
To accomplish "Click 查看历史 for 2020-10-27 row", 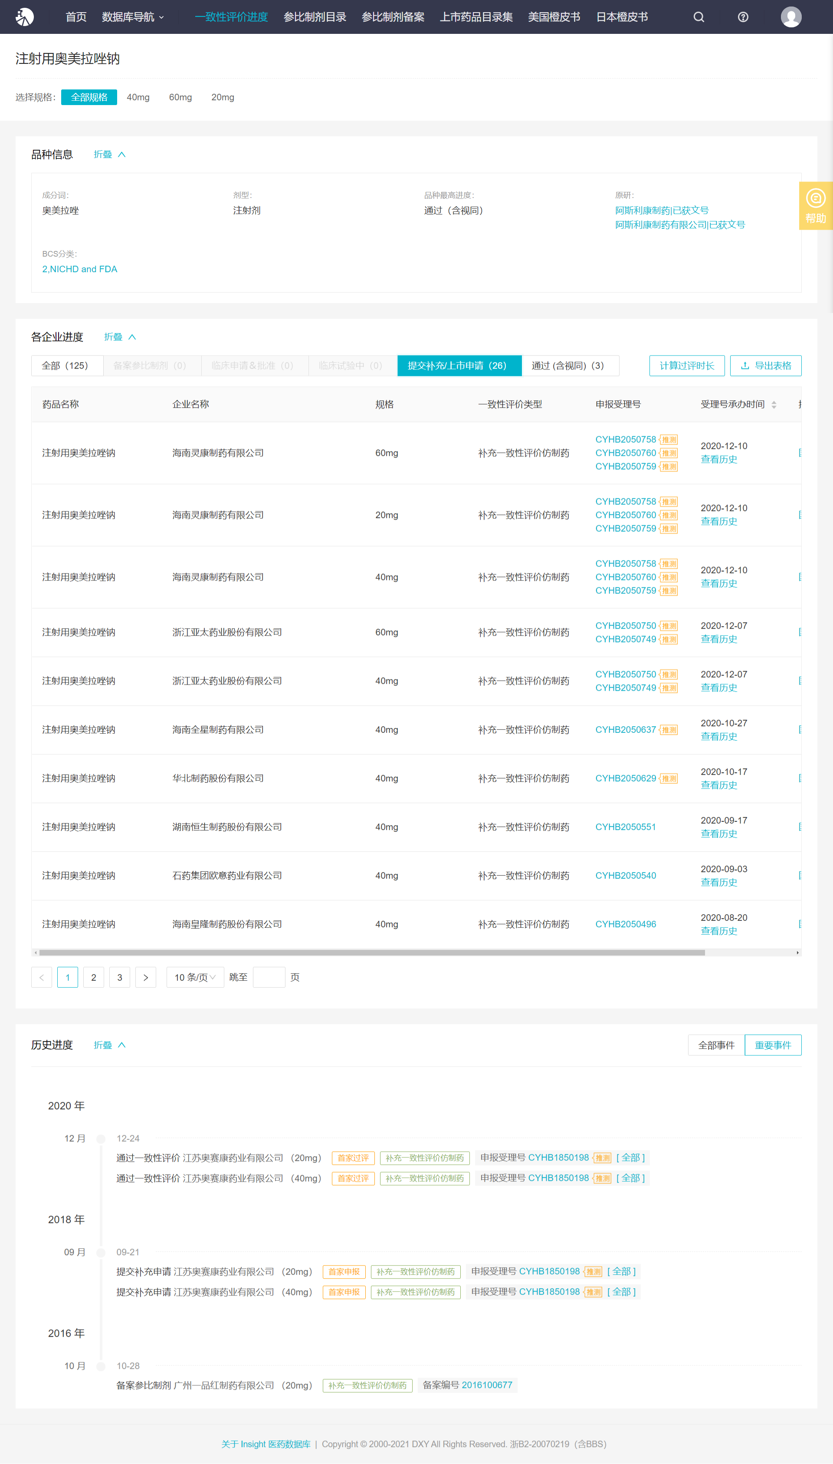I will 718,737.
